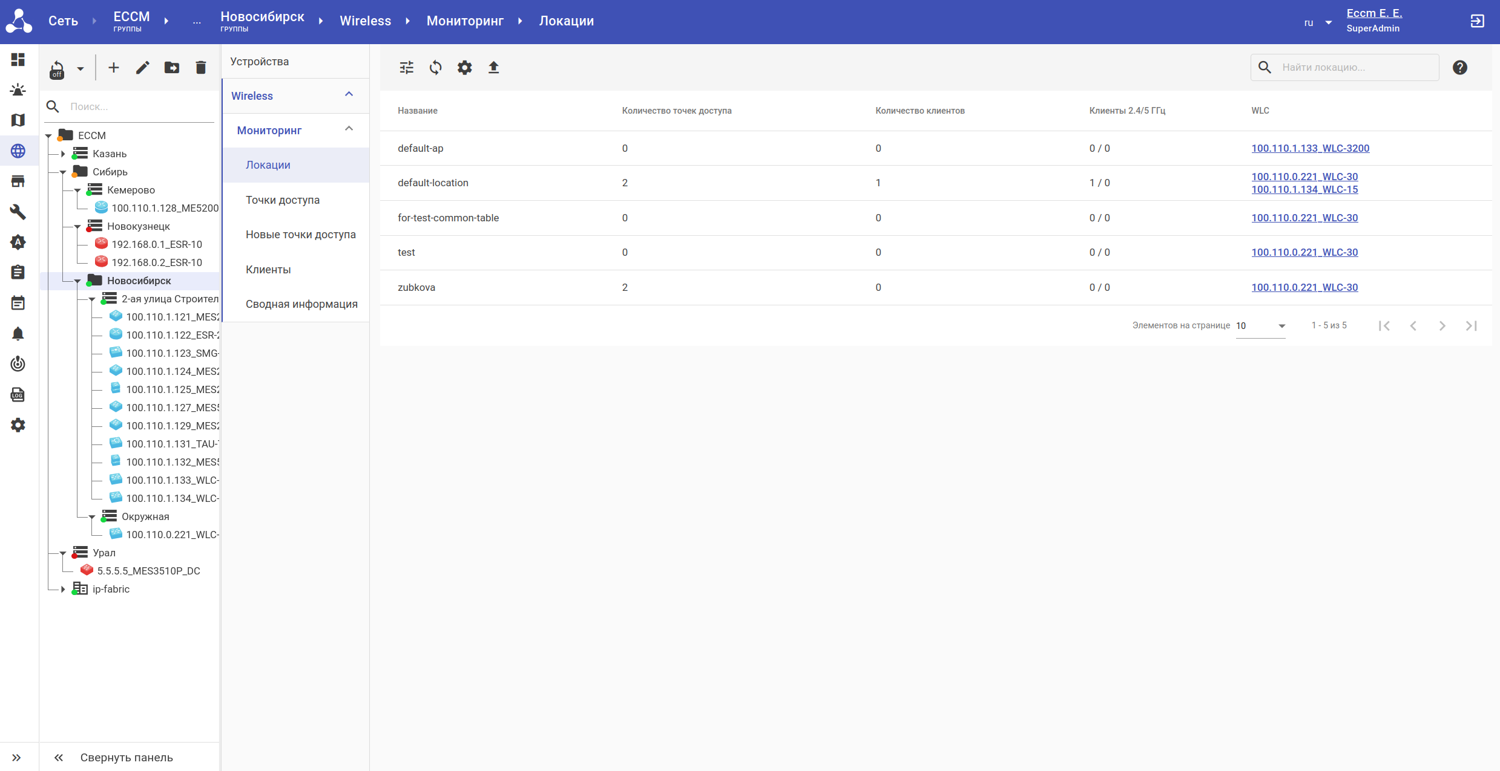This screenshot has width=1500, height=771.
Task: Toggle the lock off icon in tree toolbar
Action: coord(57,69)
